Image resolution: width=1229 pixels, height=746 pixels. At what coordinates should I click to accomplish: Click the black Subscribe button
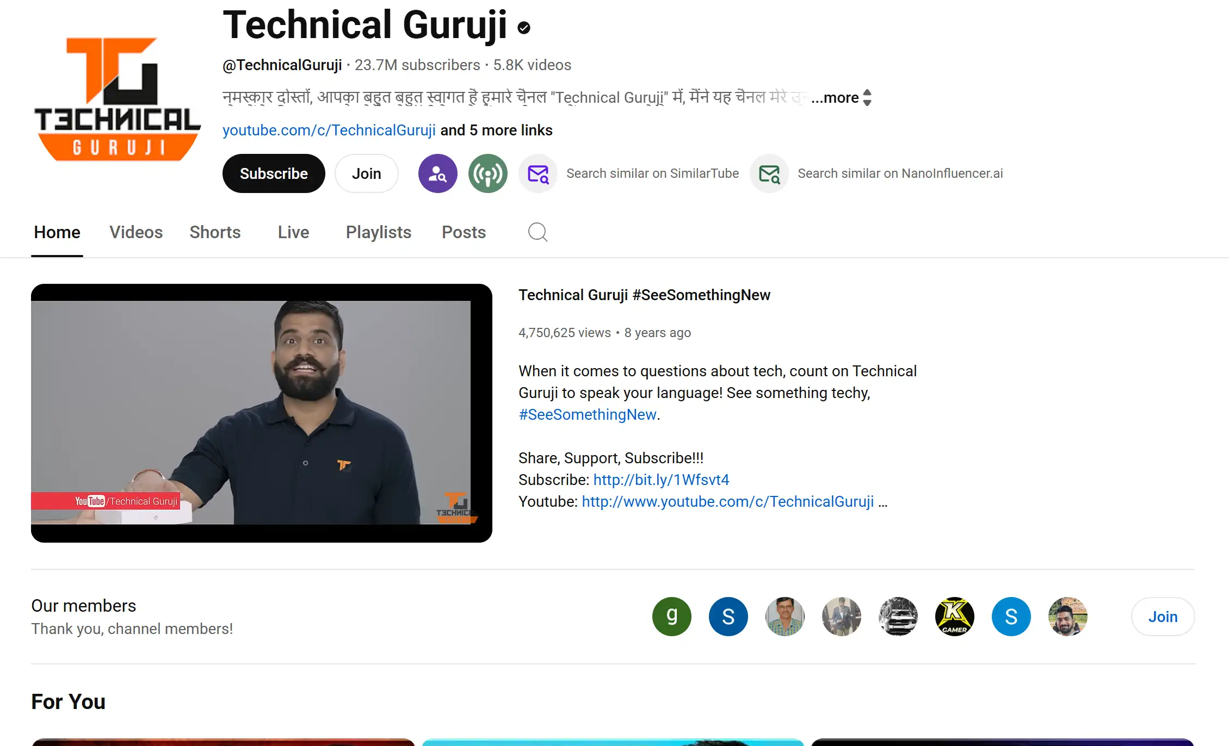click(274, 173)
